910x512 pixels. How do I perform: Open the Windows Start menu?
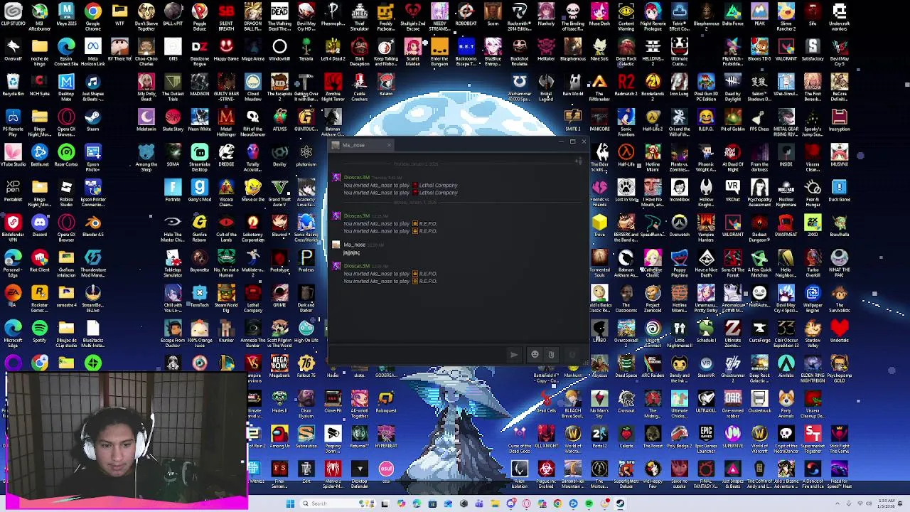(290, 503)
